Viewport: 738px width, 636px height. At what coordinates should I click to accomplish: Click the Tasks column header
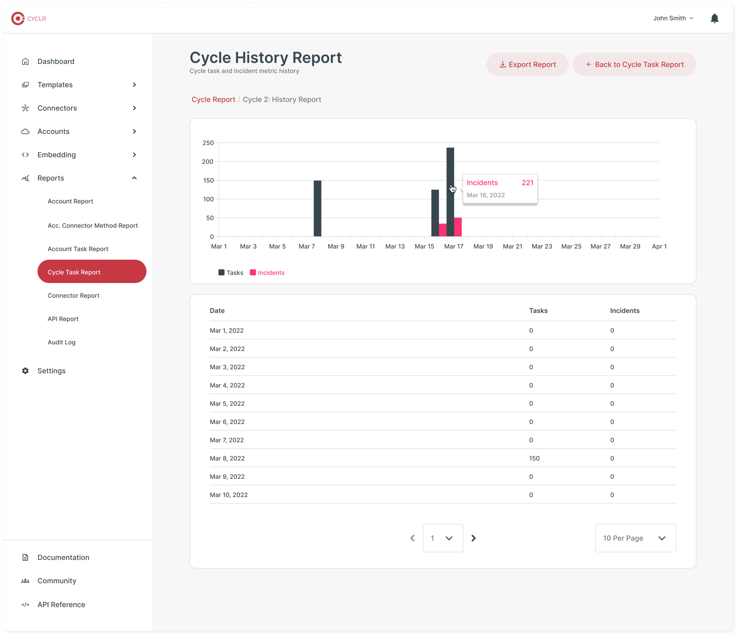coord(538,311)
